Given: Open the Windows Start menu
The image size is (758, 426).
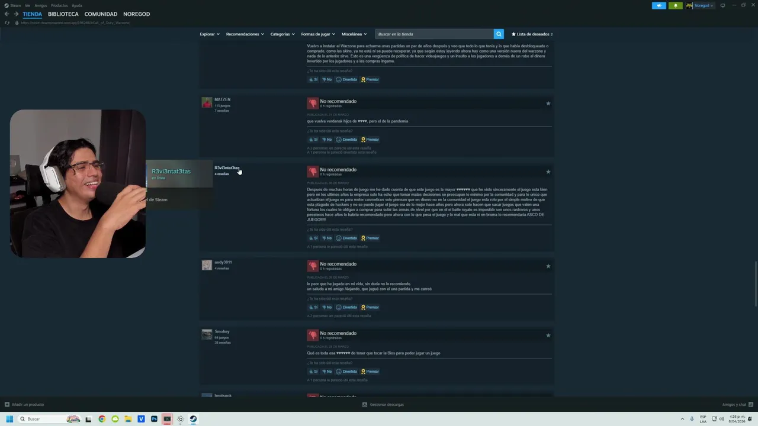Looking at the screenshot, I should coord(9,419).
